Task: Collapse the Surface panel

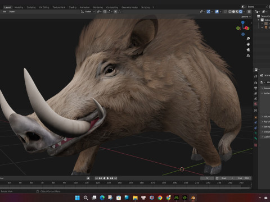Action: click(265, 93)
